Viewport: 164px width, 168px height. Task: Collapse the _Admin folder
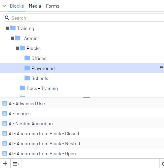pyautogui.click(x=12, y=38)
